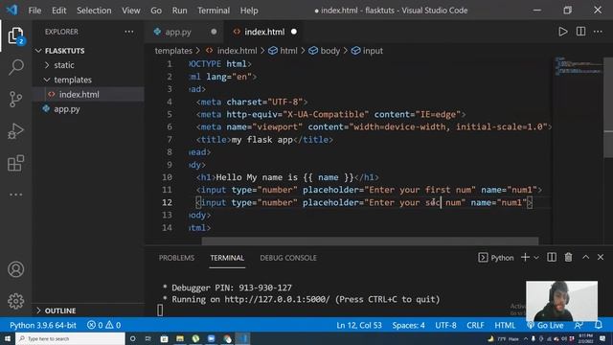Open Explorer views and more actions ellipsis
This screenshot has height=345, width=613.
click(129, 32)
